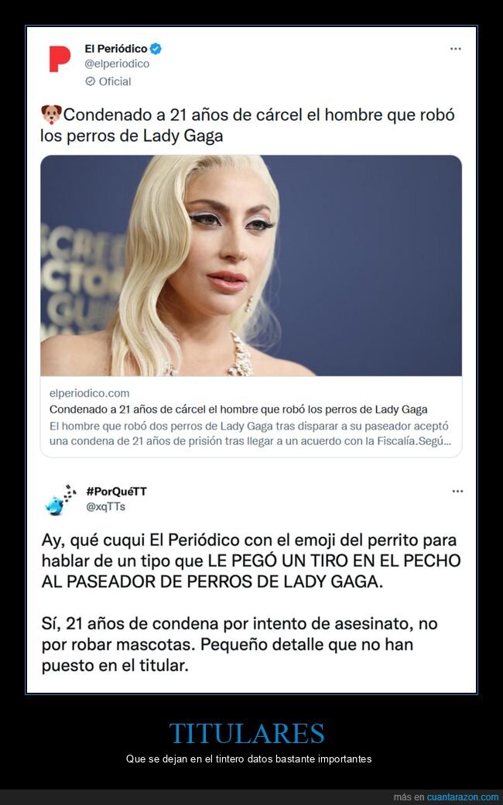Screen dimensions: 503x805
Task: Open the link card headline about 21 años
Action: [238, 409]
